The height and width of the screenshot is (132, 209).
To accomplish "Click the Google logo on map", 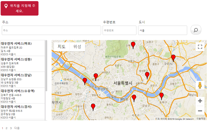I will 60,117.
